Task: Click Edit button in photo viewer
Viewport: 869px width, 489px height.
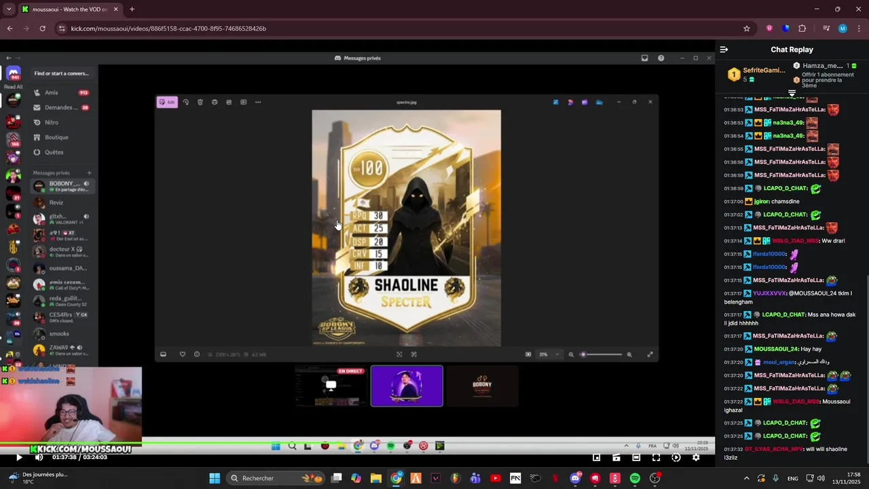Action: (x=167, y=102)
